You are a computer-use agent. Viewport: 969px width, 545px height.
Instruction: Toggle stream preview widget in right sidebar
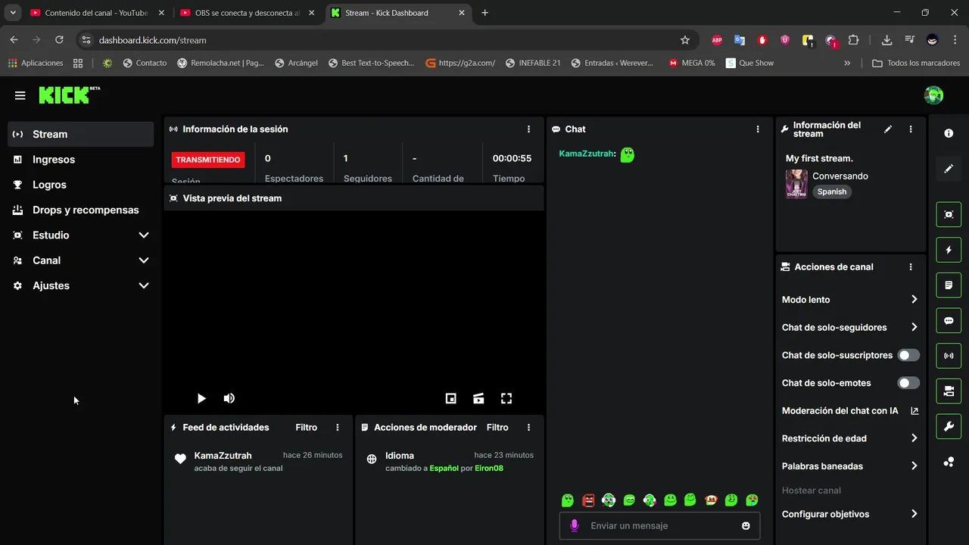949,214
